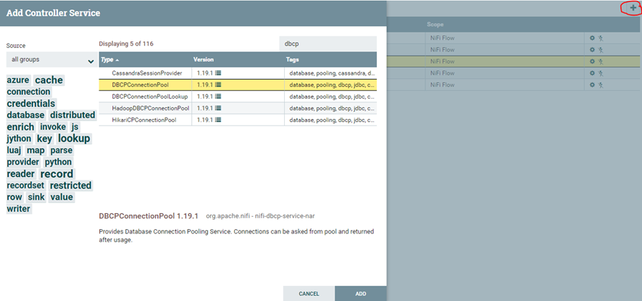This screenshot has width=642, height=301.
Task: Open version list icon for HikariCPConnectionPool
Action: click(218, 120)
